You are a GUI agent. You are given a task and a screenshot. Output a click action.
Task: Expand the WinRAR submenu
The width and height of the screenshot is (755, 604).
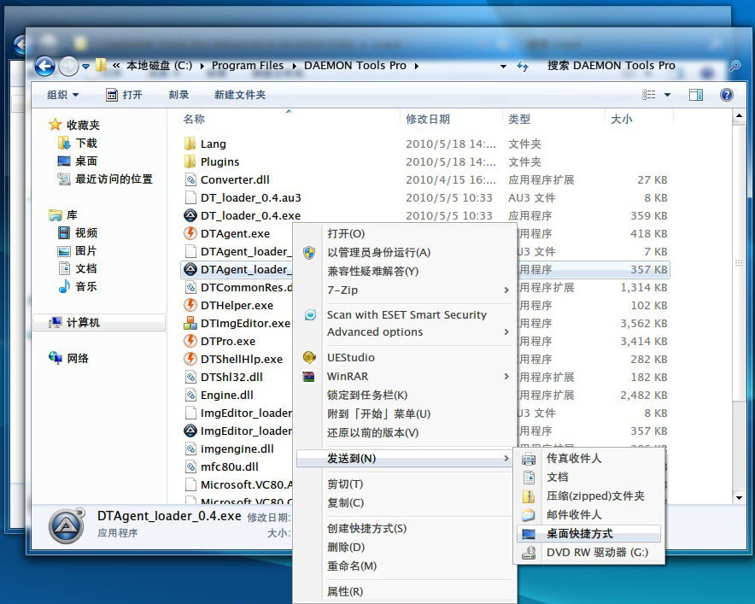405,376
